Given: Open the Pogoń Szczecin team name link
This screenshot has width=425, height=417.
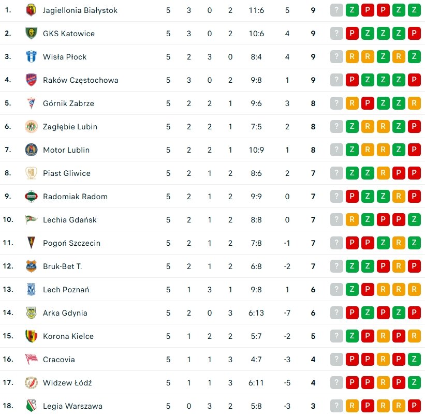Looking at the screenshot, I should tap(71, 243).
